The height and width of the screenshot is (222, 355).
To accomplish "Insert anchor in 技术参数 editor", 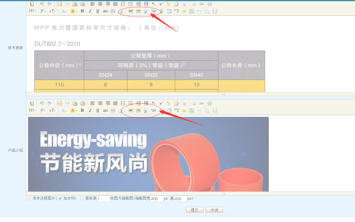I will [x=194, y=4].
